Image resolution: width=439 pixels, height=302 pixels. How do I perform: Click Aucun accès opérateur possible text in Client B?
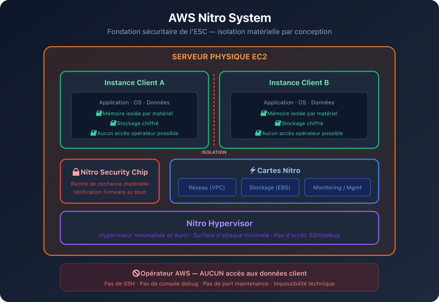click(x=302, y=133)
